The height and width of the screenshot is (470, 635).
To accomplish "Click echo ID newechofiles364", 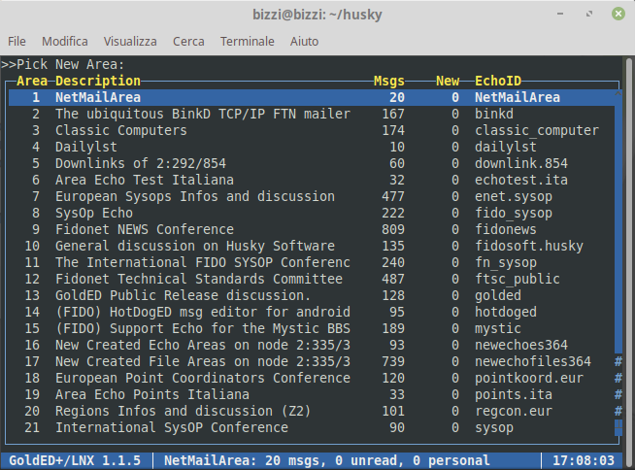I will point(533,361).
